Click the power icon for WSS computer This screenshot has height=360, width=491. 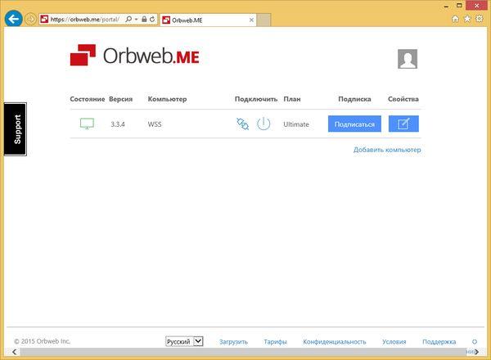click(x=264, y=124)
